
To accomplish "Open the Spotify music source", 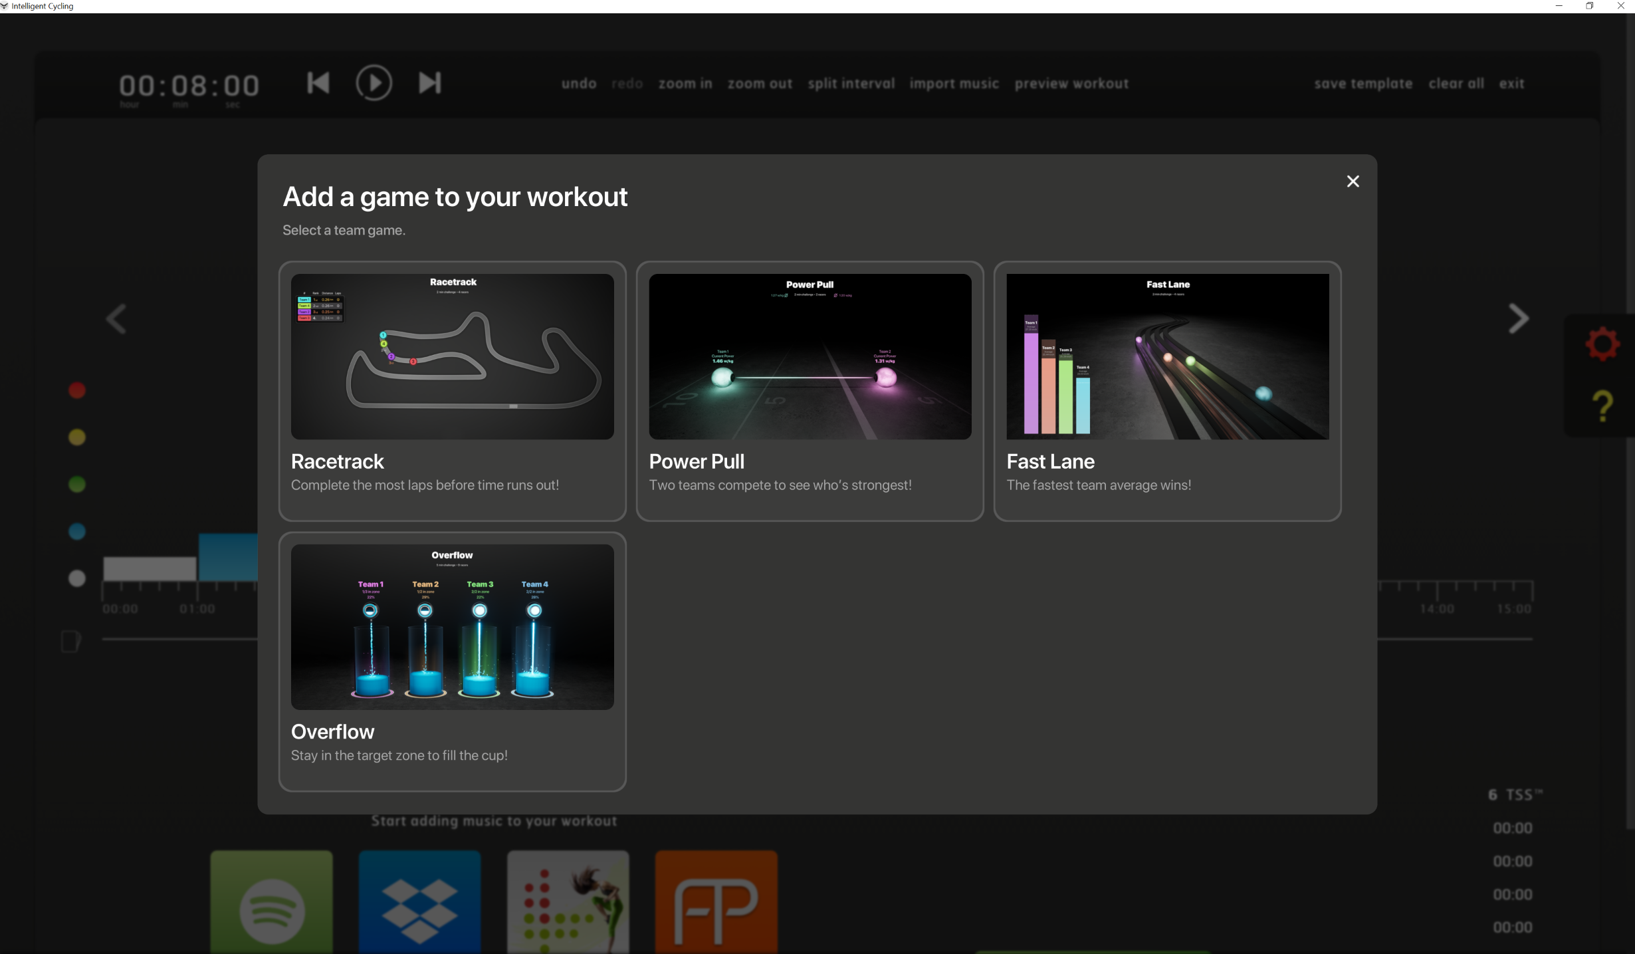I will click(272, 901).
